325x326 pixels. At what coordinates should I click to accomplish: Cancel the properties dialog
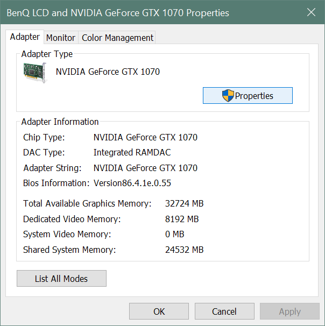224,311
